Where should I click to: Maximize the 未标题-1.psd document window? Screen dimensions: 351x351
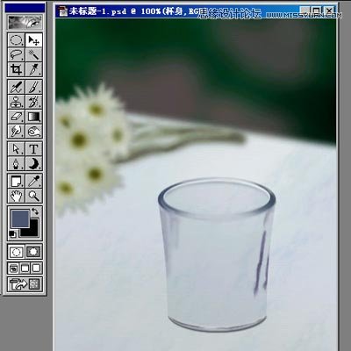[317, 11]
